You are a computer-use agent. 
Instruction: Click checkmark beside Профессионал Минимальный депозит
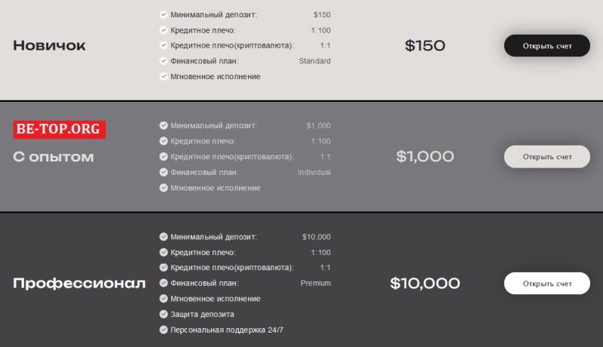point(164,237)
